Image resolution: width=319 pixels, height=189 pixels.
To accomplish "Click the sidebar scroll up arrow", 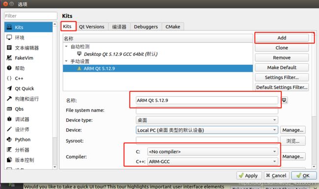I will (55, 24).
